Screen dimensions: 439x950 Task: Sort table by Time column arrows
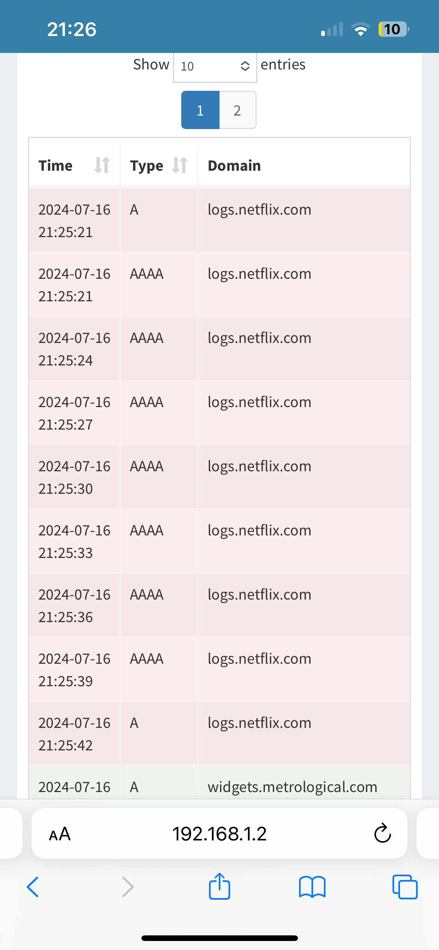tap(102, 165)
